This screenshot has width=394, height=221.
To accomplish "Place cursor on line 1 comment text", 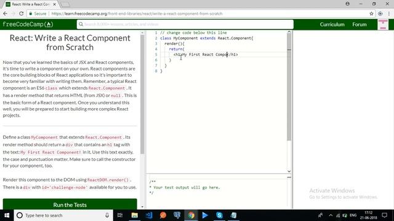I will click(x=193, y=33).
